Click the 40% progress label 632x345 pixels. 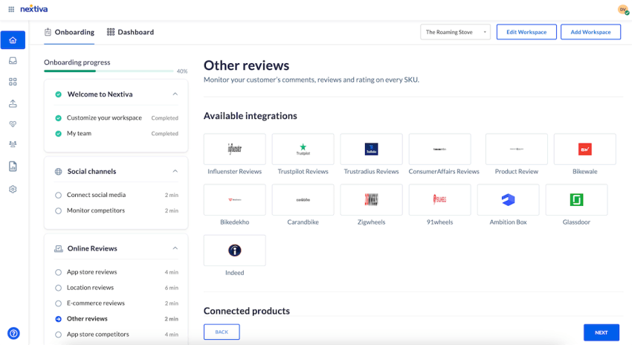[182, 71]
